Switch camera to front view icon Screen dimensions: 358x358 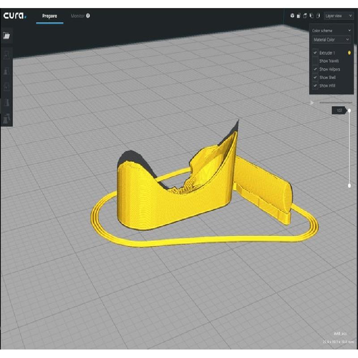pos(298,16)
